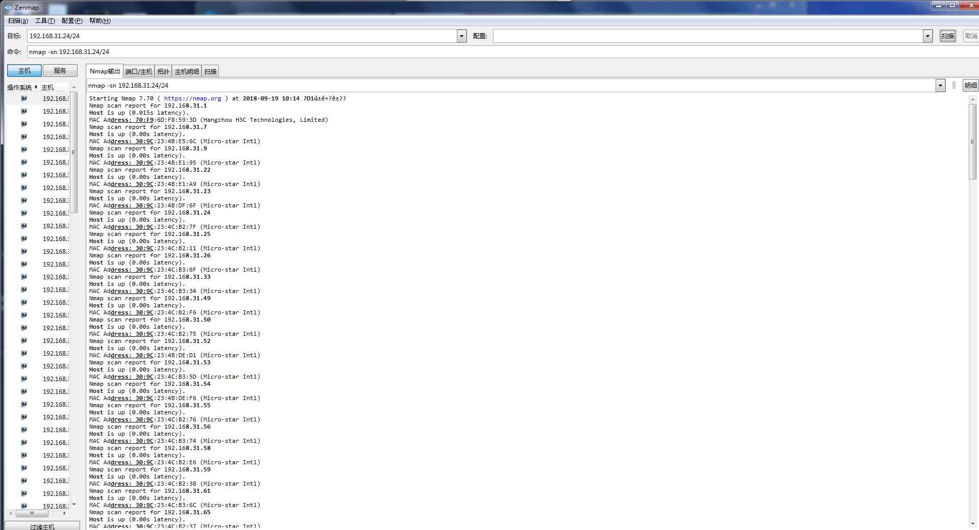979x530 pixels.
Task: Click the Nmap output scroll-down arrow
Action: 972,523
